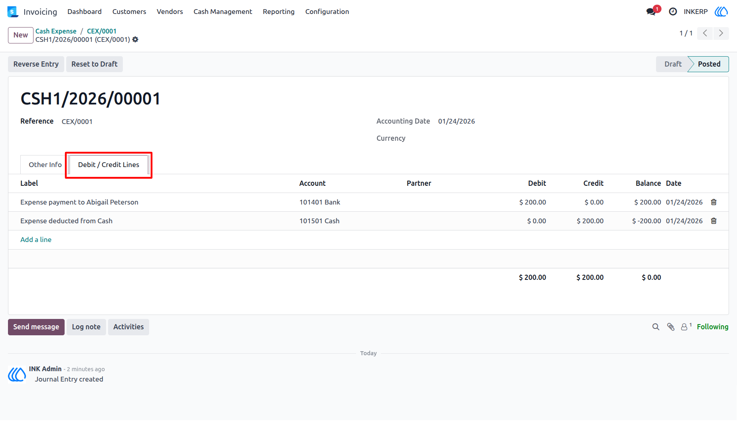Click the record pager 1 / 1
737x421 pixels.
pyautogui.click(x=686, y=33)
